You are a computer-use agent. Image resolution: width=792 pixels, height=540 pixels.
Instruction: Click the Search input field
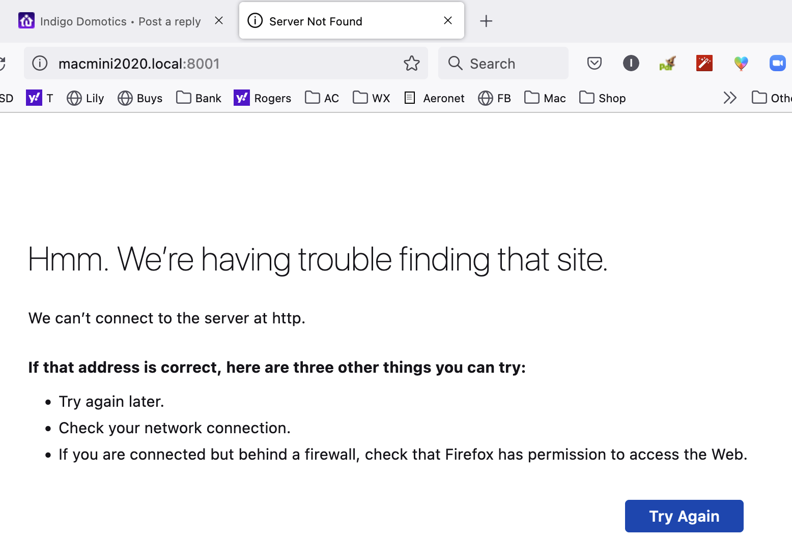pos(503,63)
